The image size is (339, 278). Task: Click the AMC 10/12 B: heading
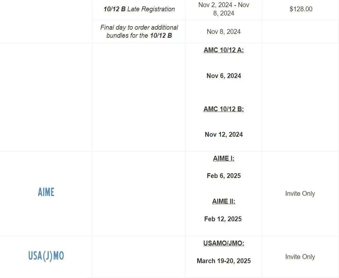[223, 109]
